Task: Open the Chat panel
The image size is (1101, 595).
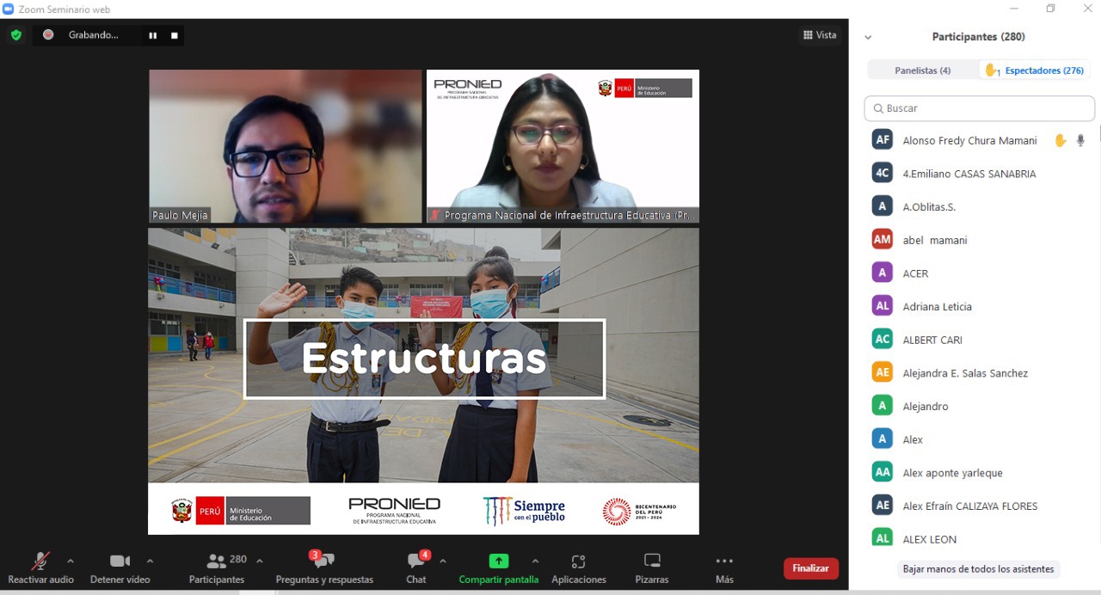Action: pyautogui.click(x=416, y=568)
